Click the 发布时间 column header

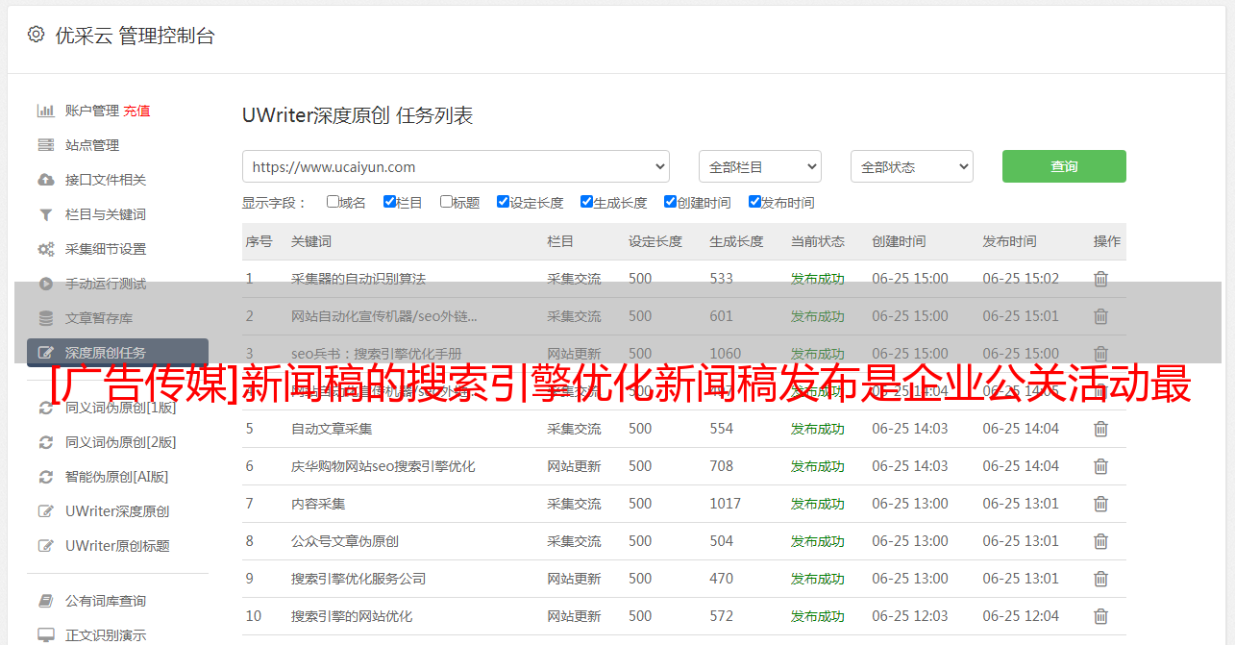(1009, 241)
